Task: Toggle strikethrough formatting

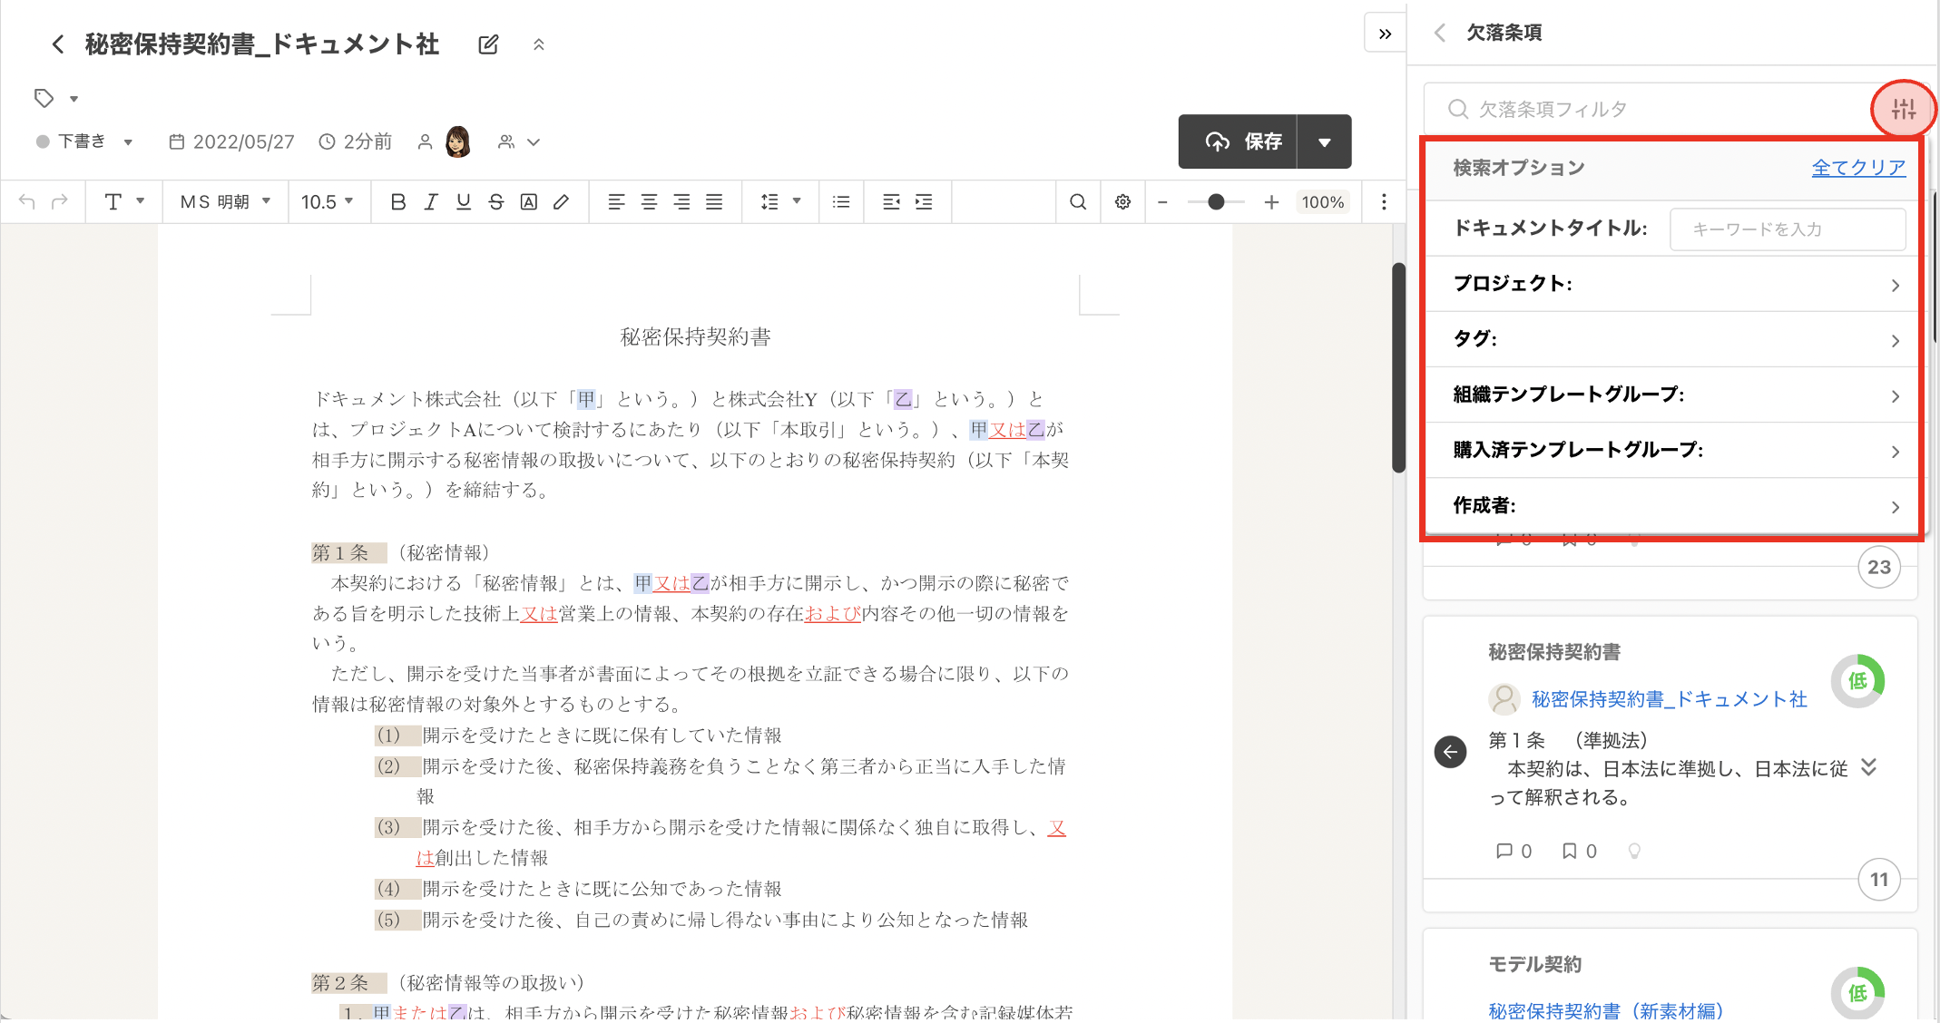Action: click(x=495, y=202)
